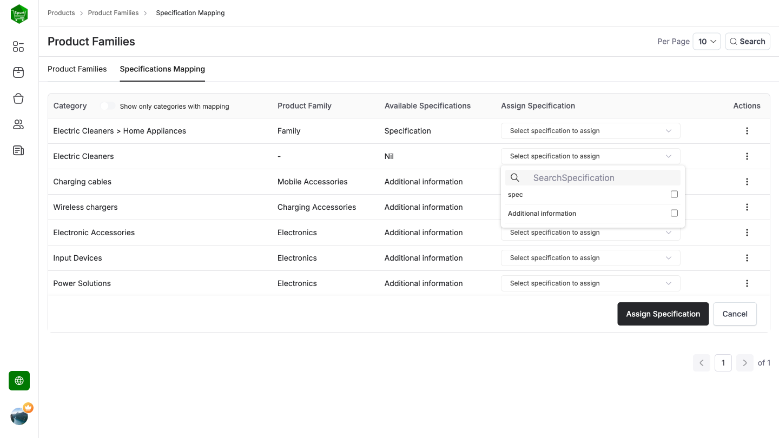This screenshot has width=779, height=438.
Task: Click the SearchSpecification input field
Action: coord(595,177)
